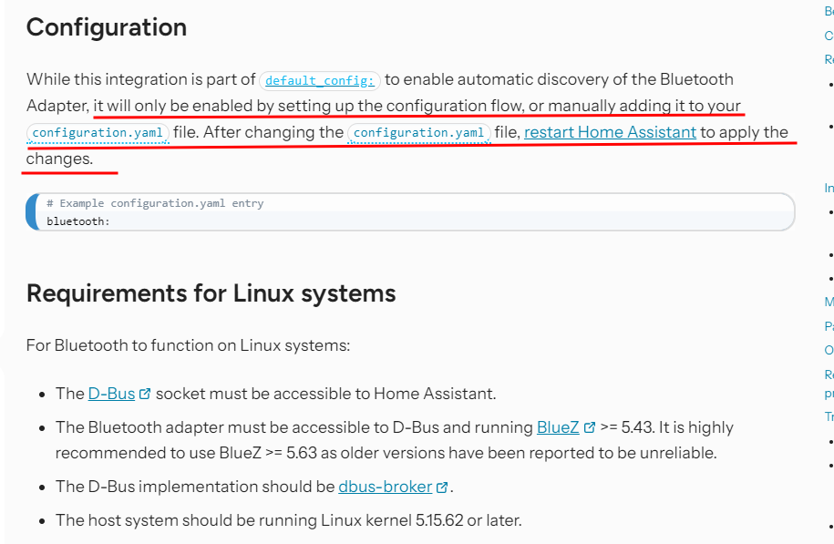834x544 pixels.
Task: Click 'Requirements for Linux systems' heading
Action: coord(211,293)
